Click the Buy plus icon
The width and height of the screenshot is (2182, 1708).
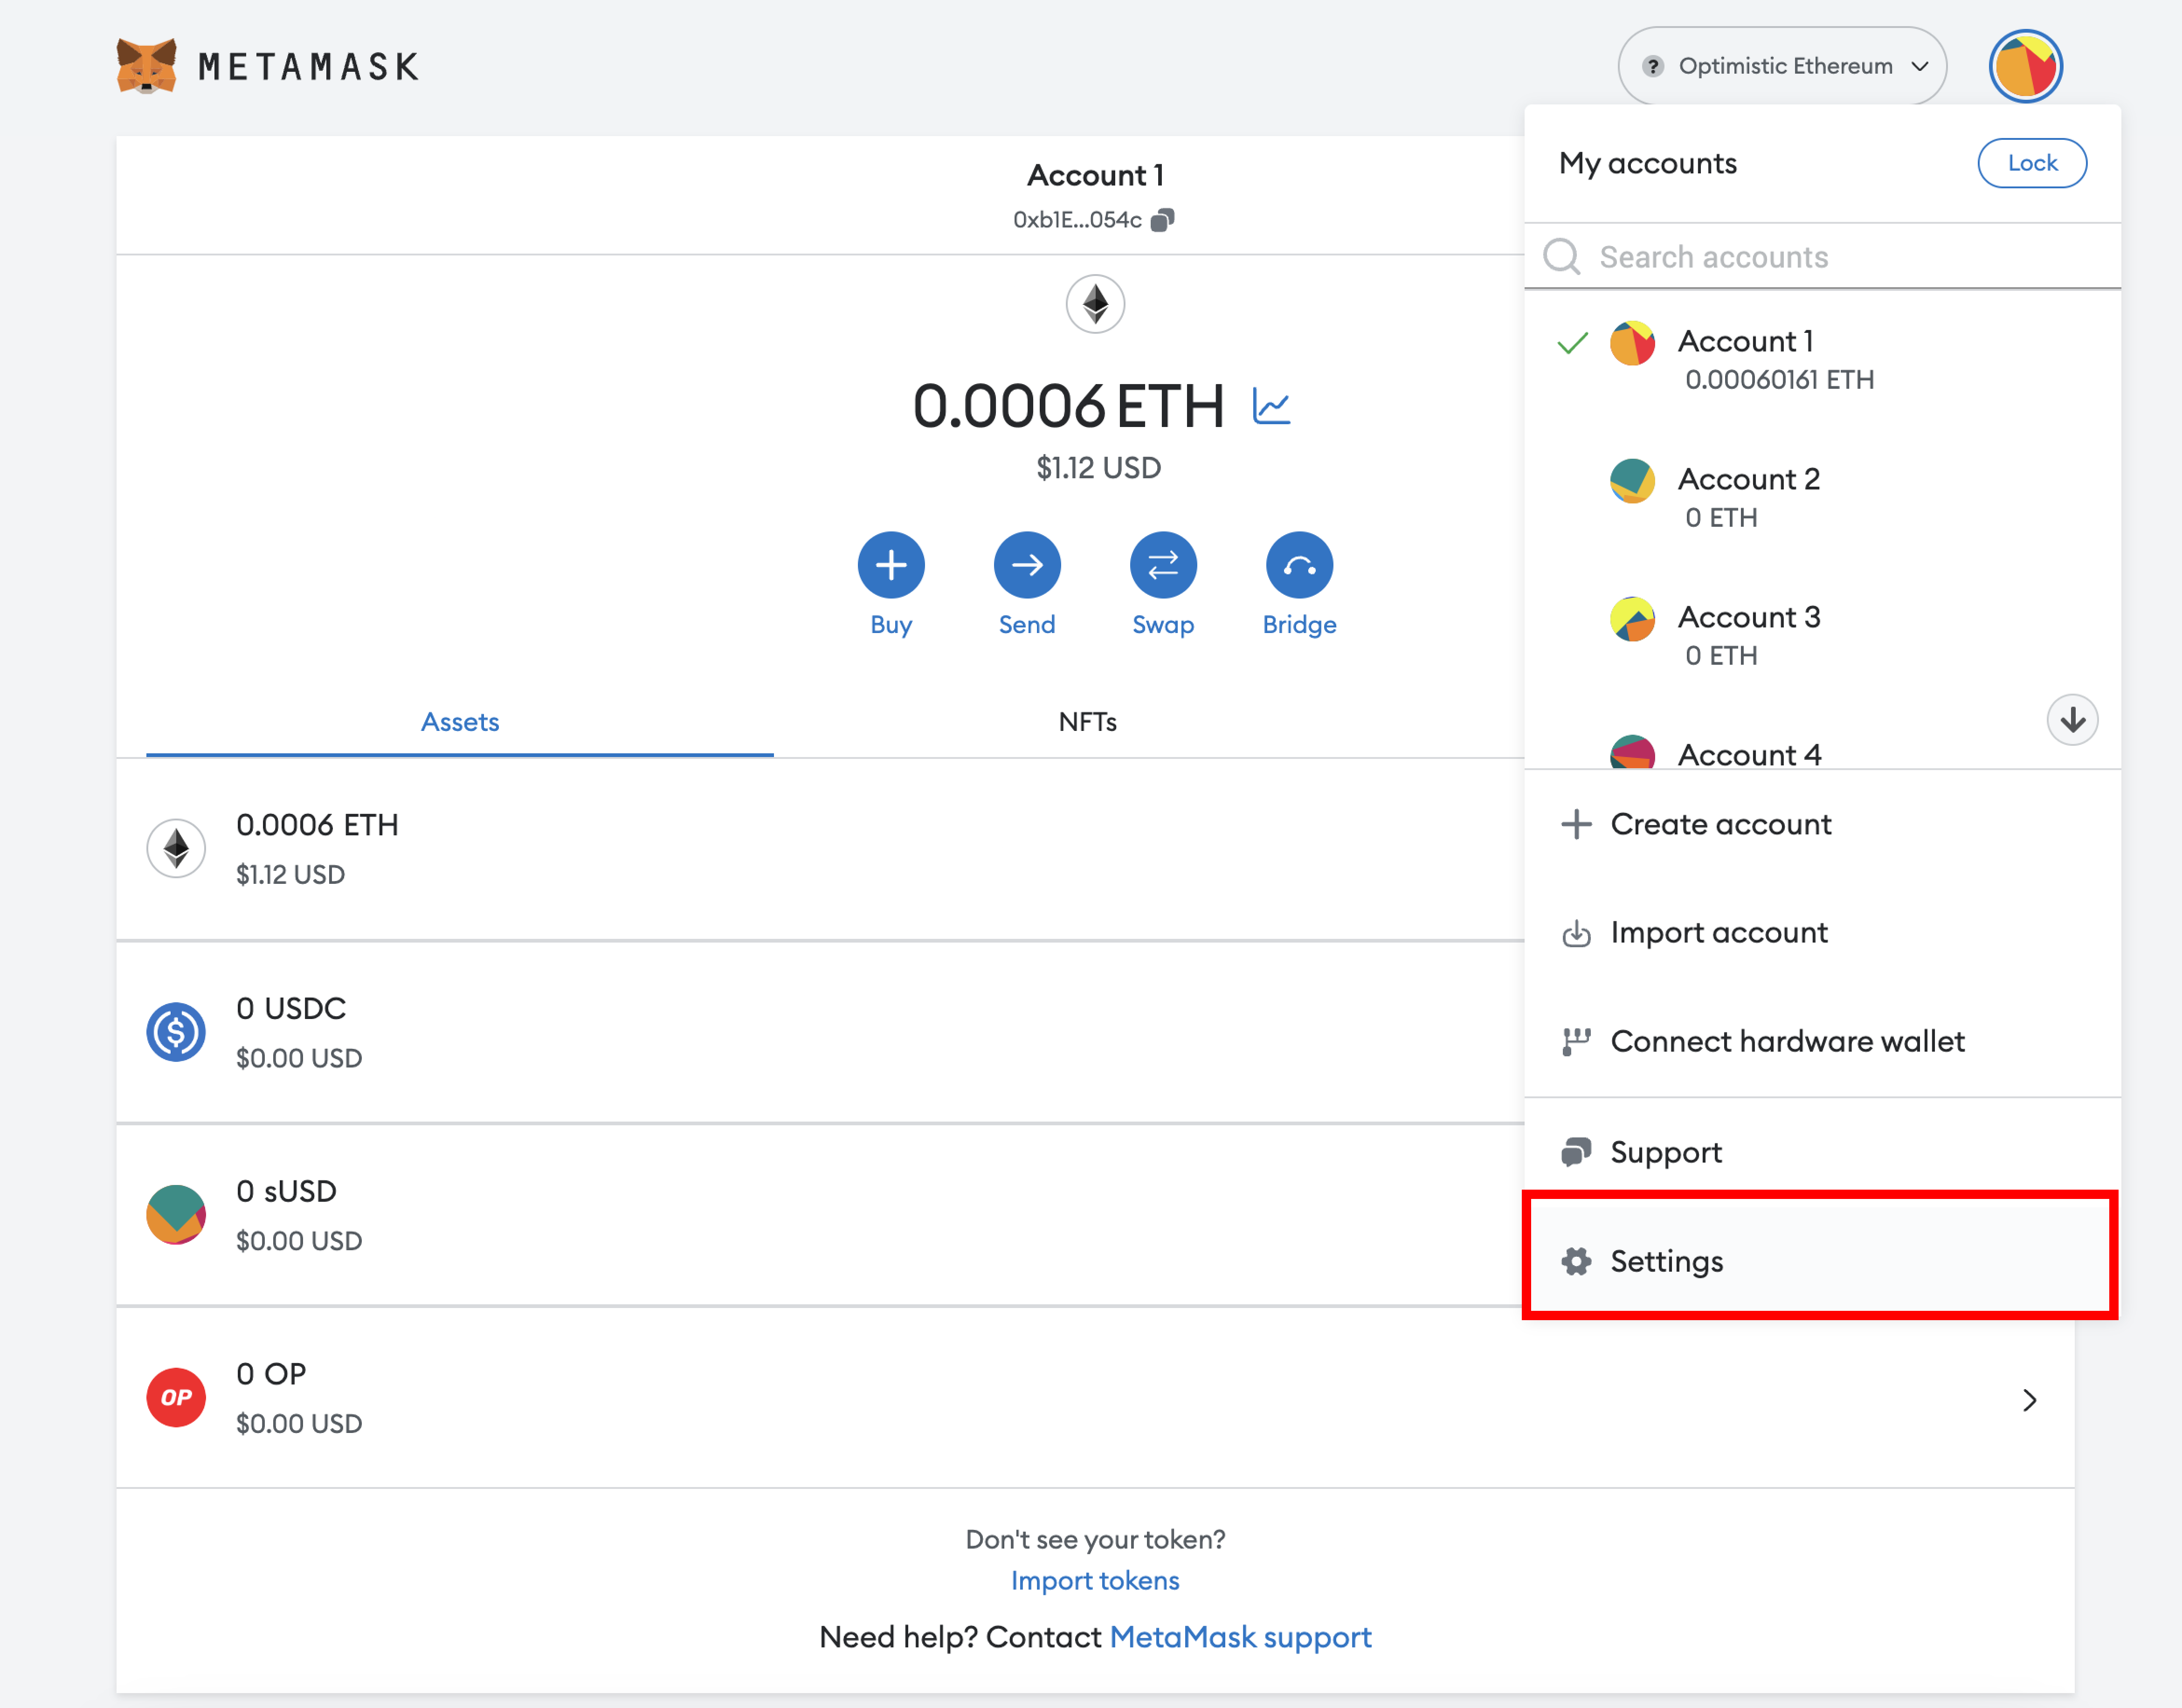[x=890, y=565]
